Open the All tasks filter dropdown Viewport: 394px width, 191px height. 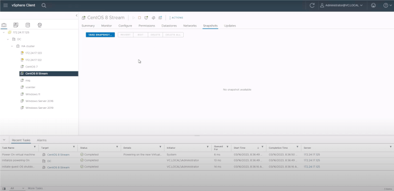[17, 188]
